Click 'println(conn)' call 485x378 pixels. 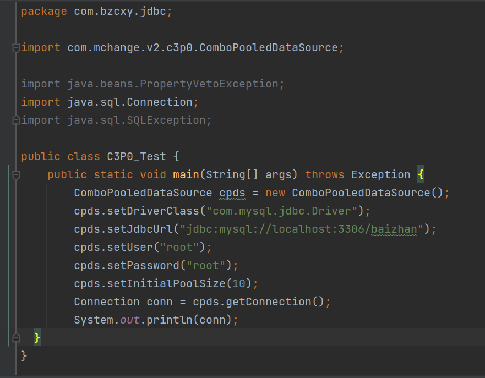point(189,320)
